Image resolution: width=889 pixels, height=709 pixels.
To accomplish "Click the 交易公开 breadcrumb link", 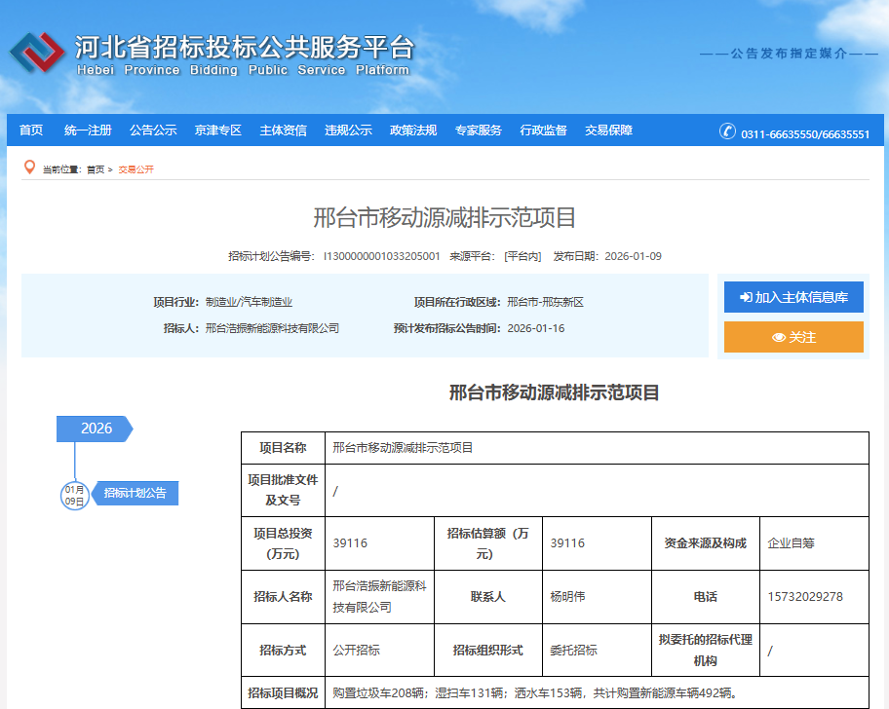I will point(136,168).
